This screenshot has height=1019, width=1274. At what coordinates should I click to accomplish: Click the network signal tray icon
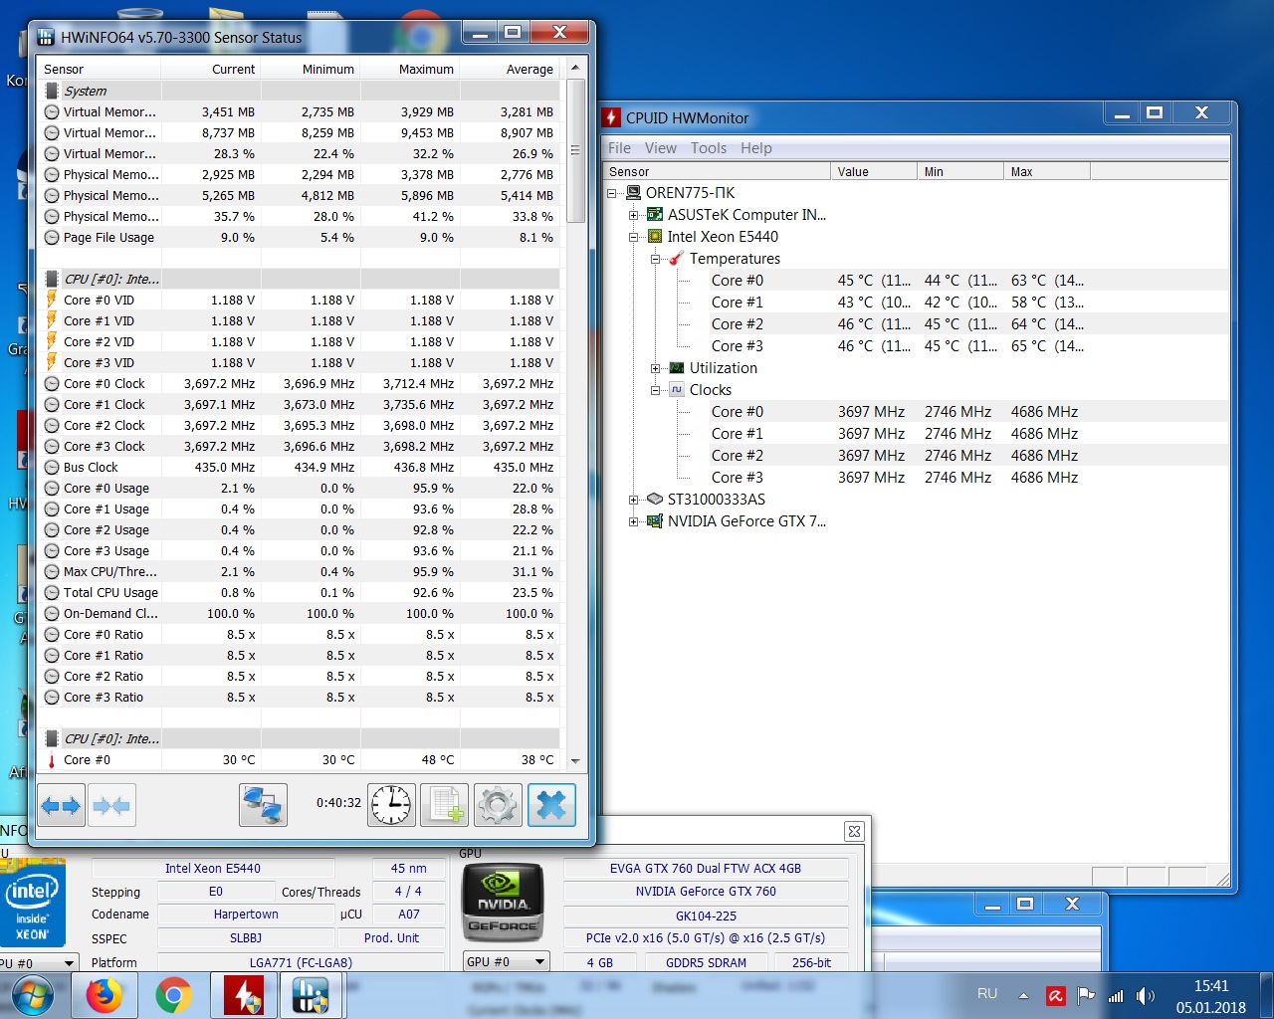pyautogui.click(x=1116, y=996)
